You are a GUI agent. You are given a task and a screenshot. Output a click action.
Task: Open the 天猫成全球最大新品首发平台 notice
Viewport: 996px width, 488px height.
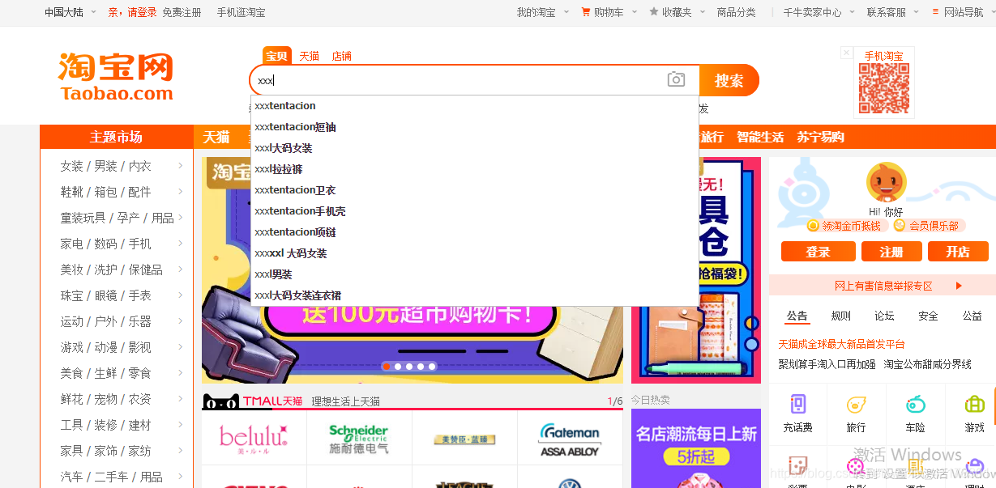pos(842,344)
